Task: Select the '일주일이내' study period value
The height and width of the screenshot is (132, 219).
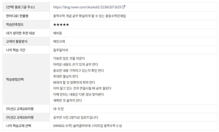Action: click(x=60, y=50)
